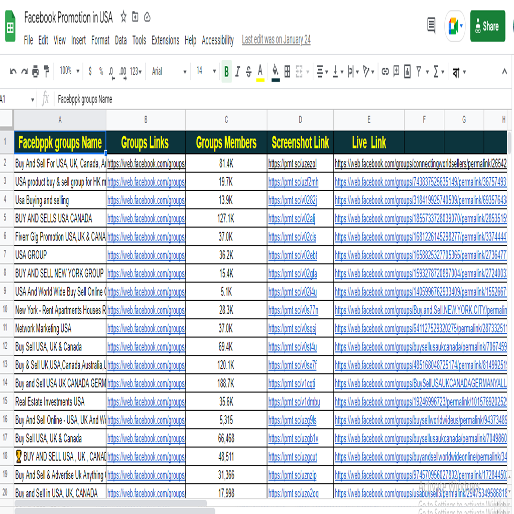514x514 pixels.
Task: Click the green Share button
Action: 487,26
